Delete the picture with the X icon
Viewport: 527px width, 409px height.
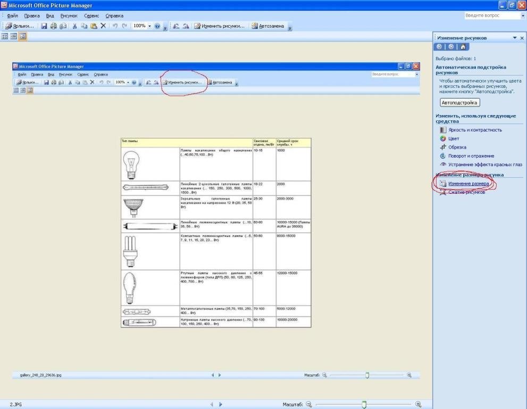(x=103, y=26)
